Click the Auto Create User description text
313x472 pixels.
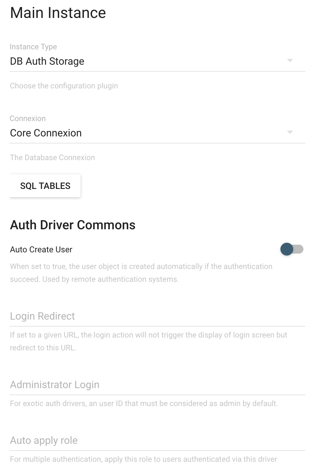pyautogui.click(x=141, y=273)
